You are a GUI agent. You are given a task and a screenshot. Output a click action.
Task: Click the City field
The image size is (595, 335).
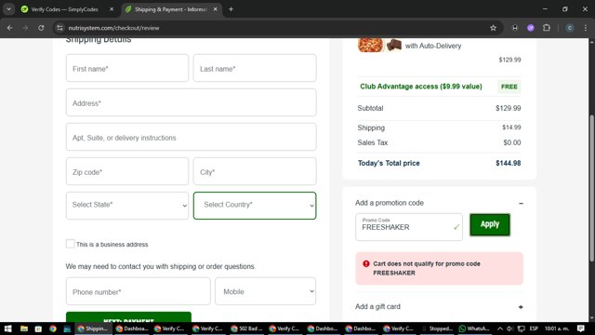[255, 171]
